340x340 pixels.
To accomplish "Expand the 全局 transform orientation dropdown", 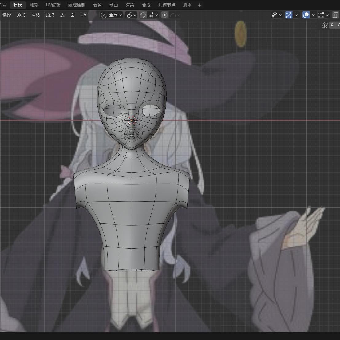I will pyautogui.click(x=112, y=15).
